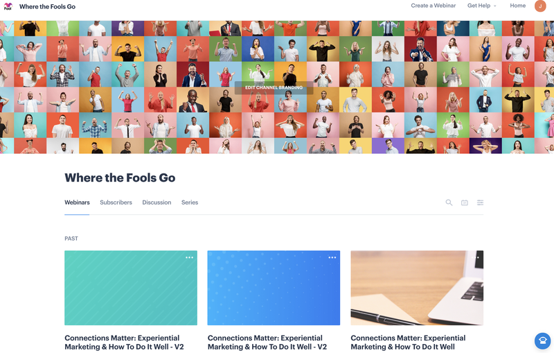
Task: Open options dots on laptop webinar card
Action: 475,257
